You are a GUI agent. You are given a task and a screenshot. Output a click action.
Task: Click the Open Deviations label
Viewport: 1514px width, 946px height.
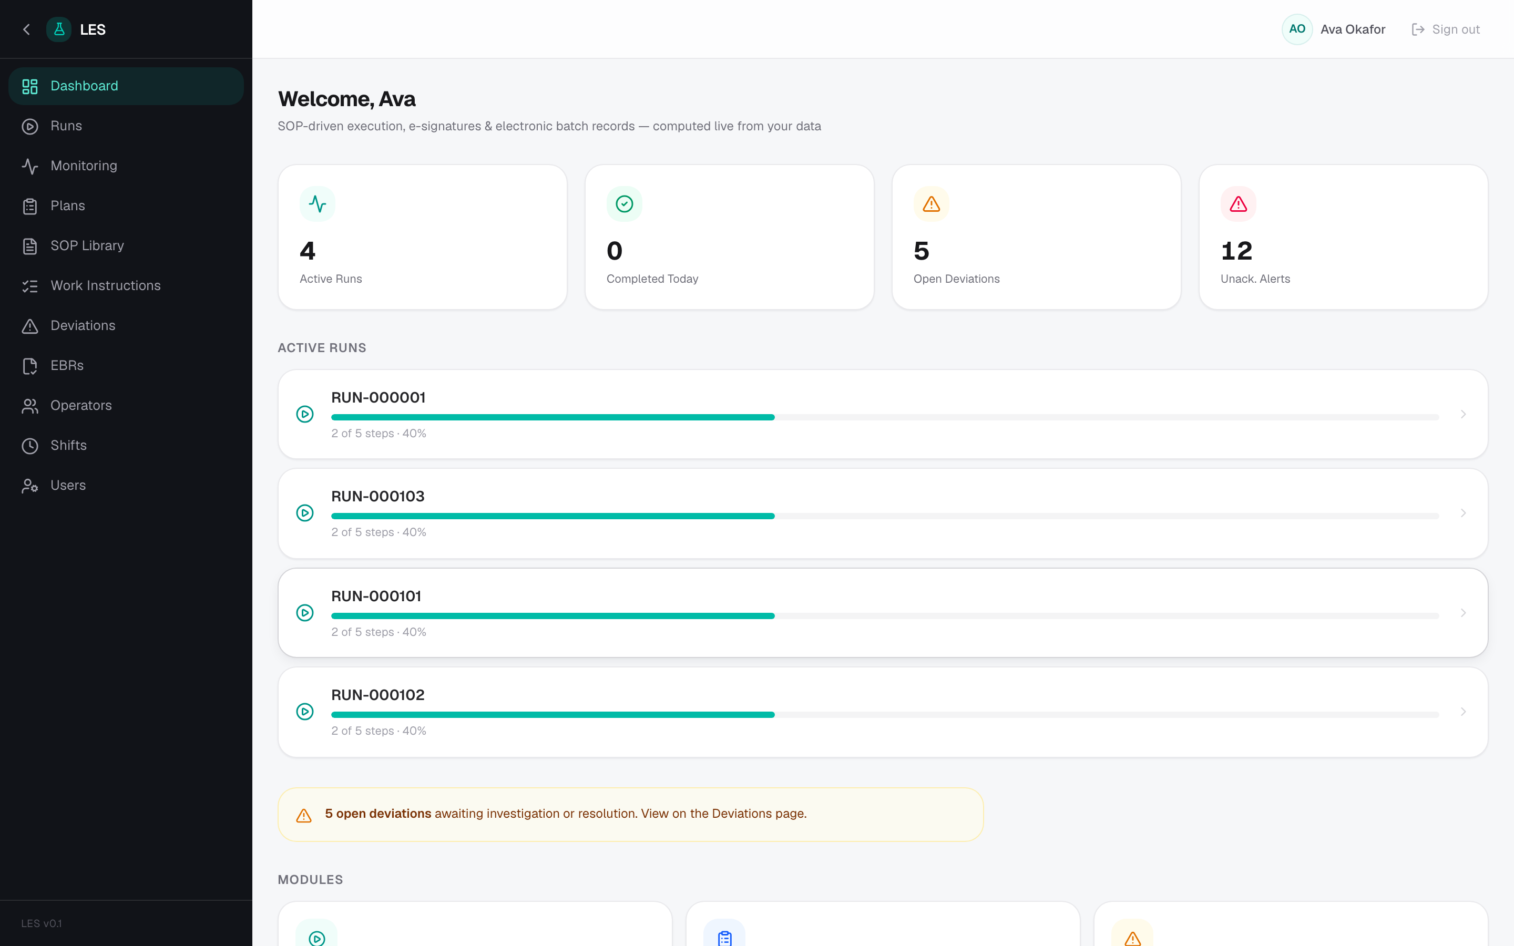[x=956, y=279]
